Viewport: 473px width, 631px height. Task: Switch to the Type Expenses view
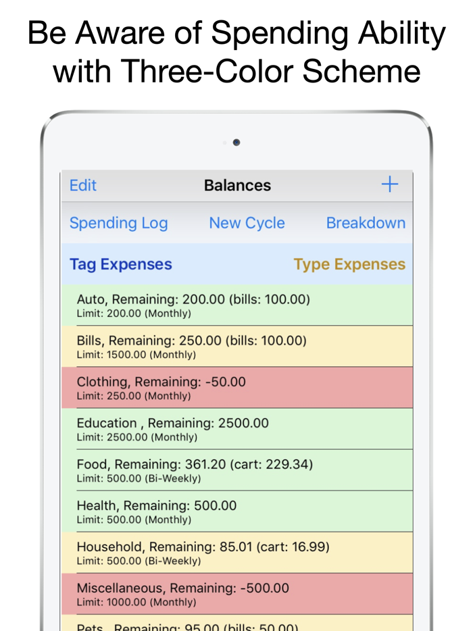pyautogui.click(x=349, y=264)
